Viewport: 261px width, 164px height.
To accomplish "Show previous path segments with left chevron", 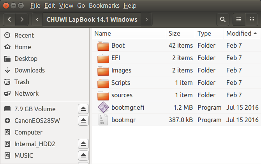I will coord(37,19).
